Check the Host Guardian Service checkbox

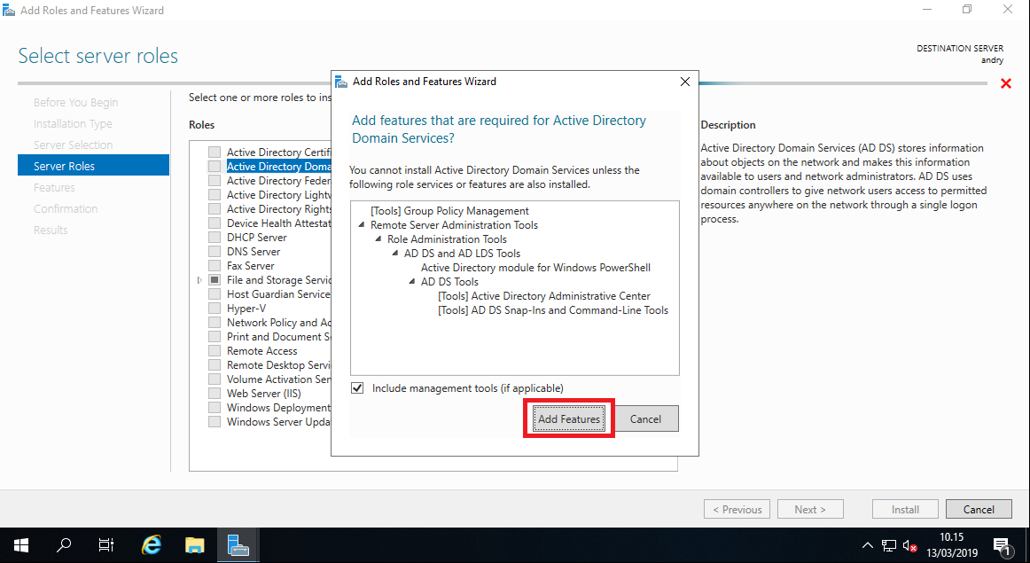point(215,294)
